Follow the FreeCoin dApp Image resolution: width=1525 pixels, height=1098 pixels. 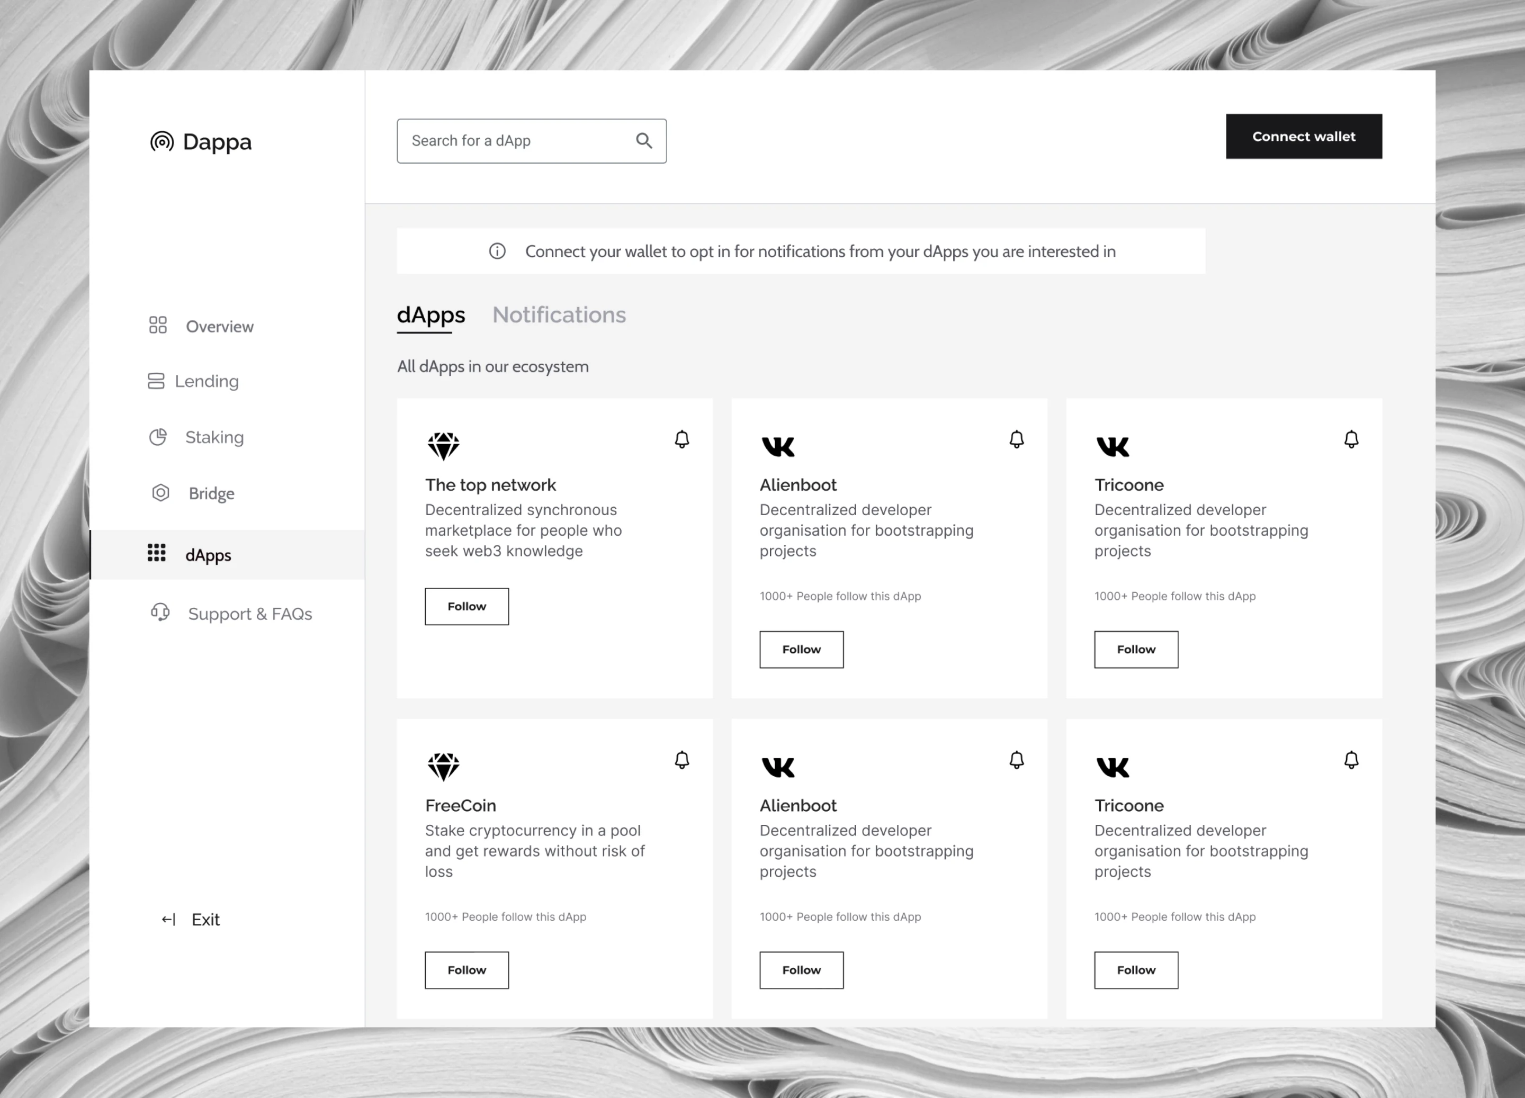(467, 969)
